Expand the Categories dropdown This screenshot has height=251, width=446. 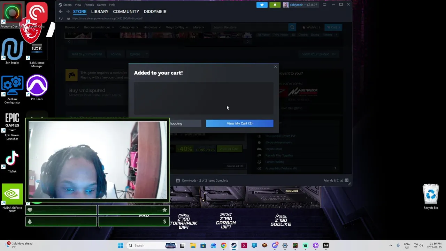[129, 27]
